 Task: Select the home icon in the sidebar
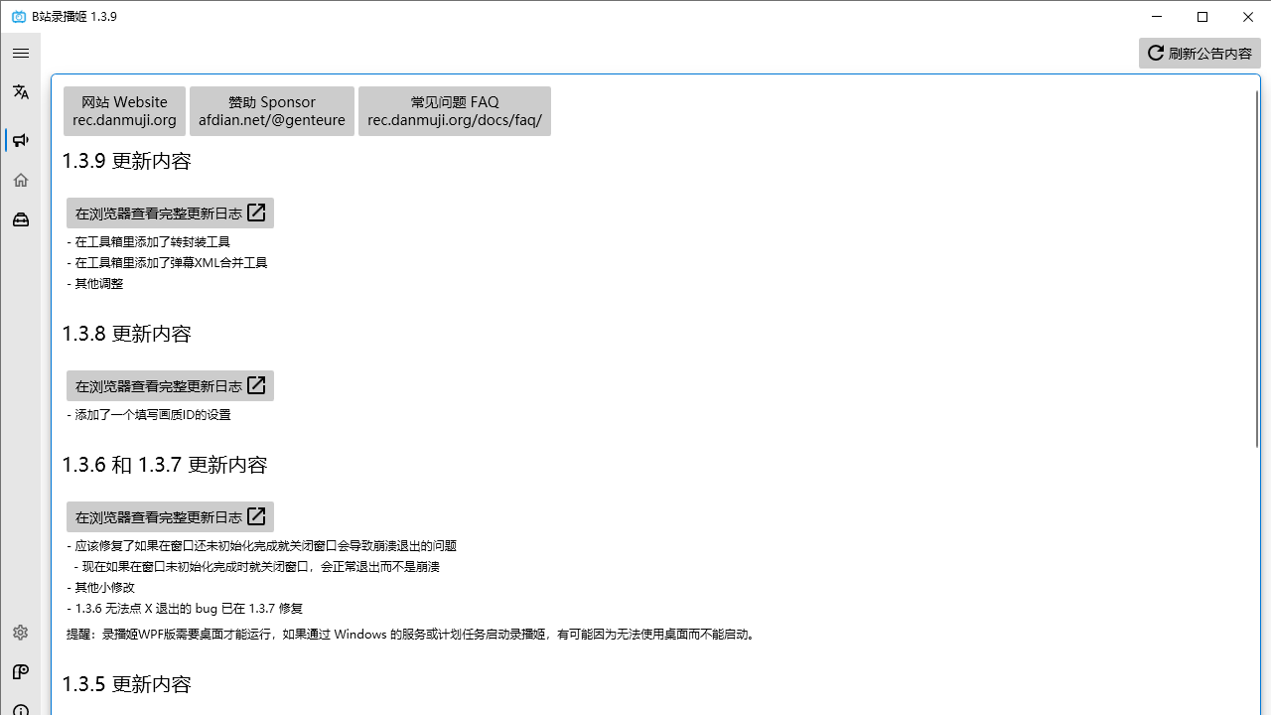(20, 180)
